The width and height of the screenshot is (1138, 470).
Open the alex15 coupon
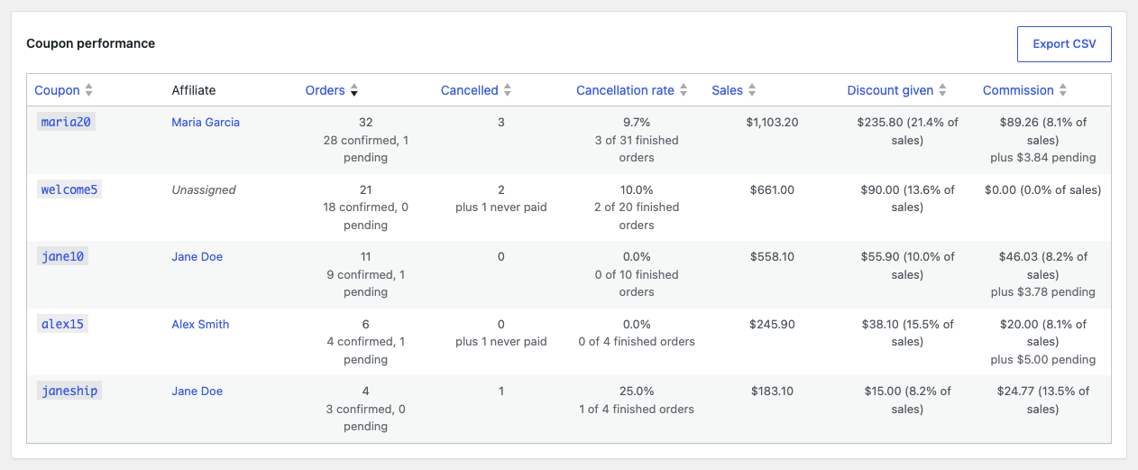62,324
